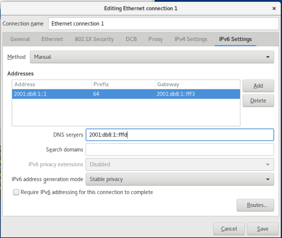
Task: Switch to the Ethernet tab
Action: [52, 39]
